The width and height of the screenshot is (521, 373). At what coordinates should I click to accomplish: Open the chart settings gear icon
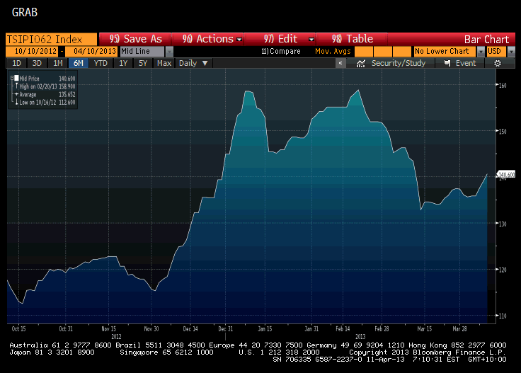pyautogui.click(x=498, y=63)
